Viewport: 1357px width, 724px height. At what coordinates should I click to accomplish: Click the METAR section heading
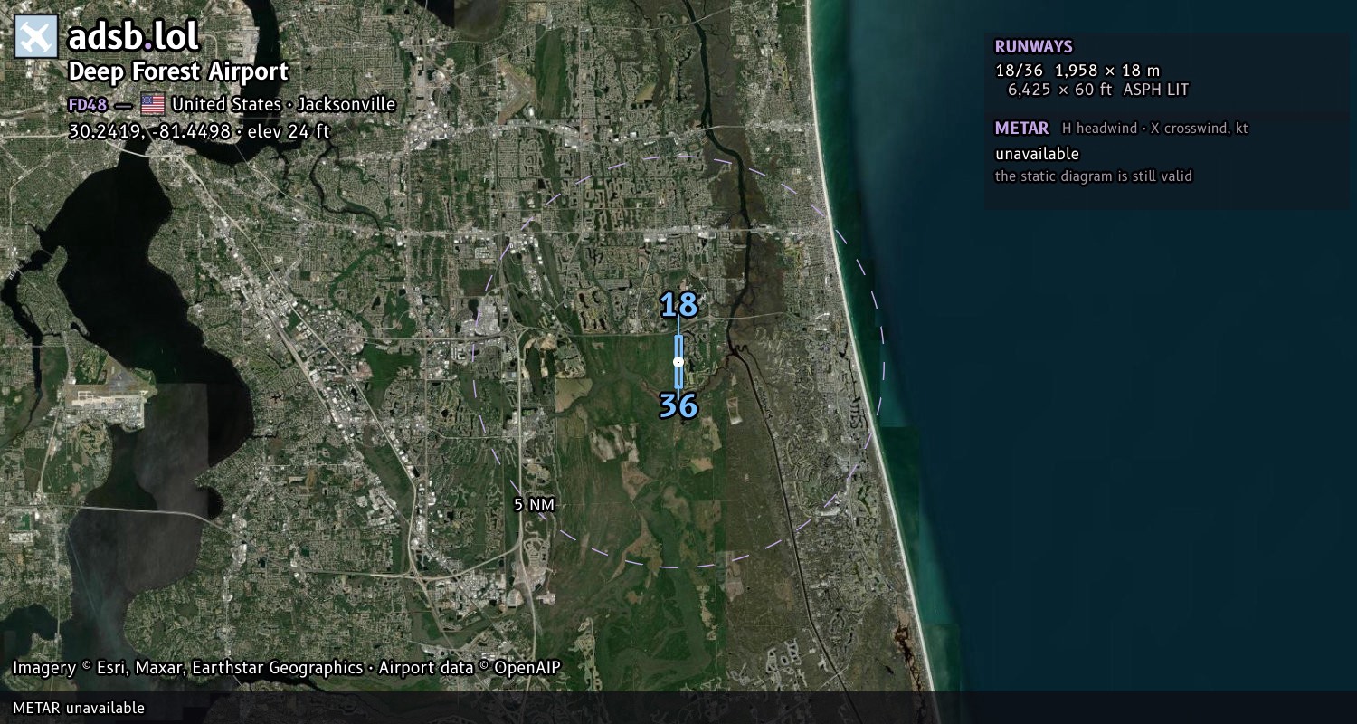coord(1021,129)
